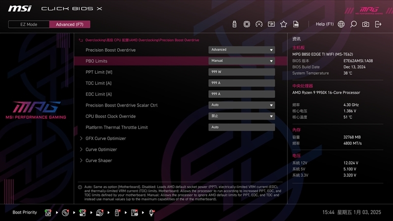Click Boot Priority label
This screenshot has width=393, height=221.
click(x=25, y=212)
